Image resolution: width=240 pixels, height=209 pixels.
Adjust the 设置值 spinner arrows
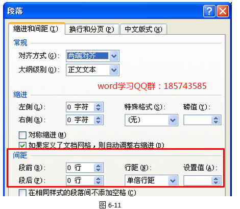[216, 180]
